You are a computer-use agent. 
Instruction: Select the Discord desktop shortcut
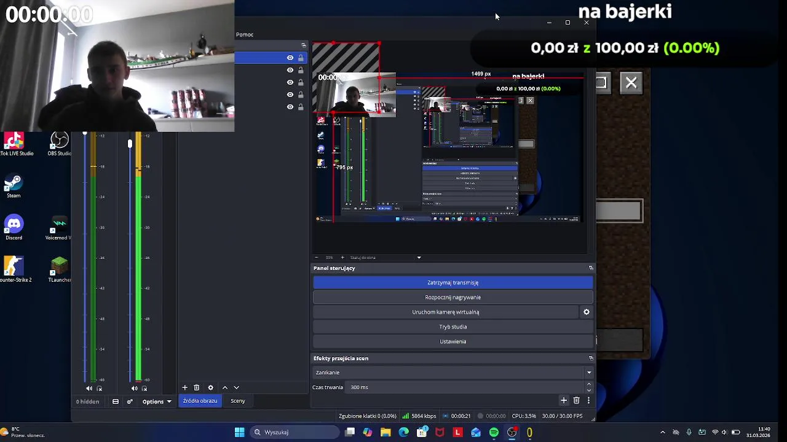coord(14,228)
